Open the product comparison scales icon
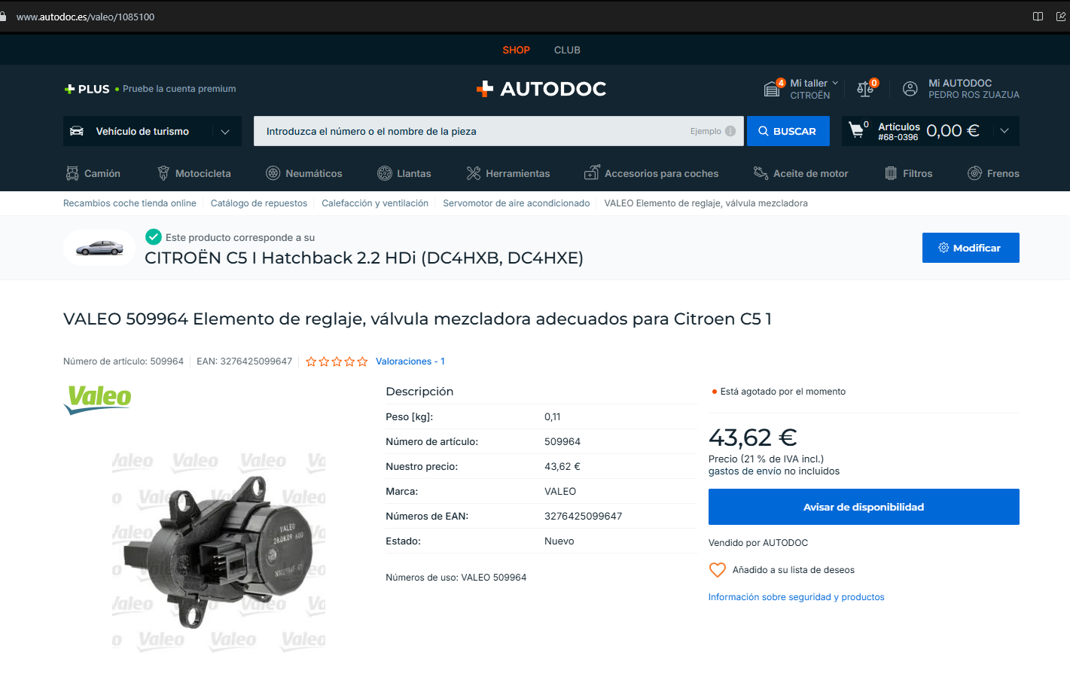1070x680 pixels. (865, 89)
